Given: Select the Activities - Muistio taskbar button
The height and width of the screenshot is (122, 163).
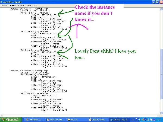Looking at the screenshot, I should click(x=119, y=120).
